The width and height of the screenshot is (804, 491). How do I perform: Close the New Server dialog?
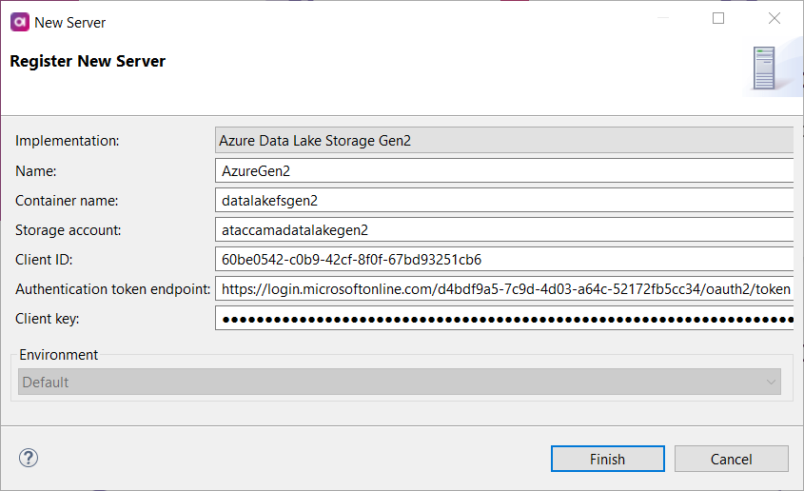[x=775, y=19]
